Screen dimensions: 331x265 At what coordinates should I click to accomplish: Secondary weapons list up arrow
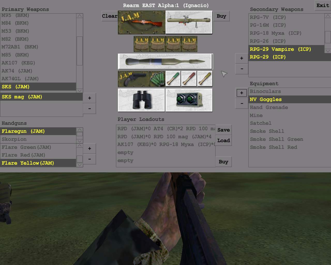click(x=328, y=16)
